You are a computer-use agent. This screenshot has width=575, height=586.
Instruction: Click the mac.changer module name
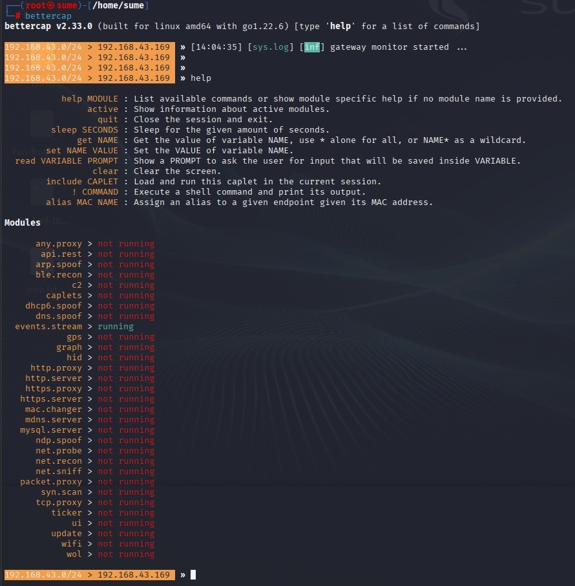click(54, 409)
